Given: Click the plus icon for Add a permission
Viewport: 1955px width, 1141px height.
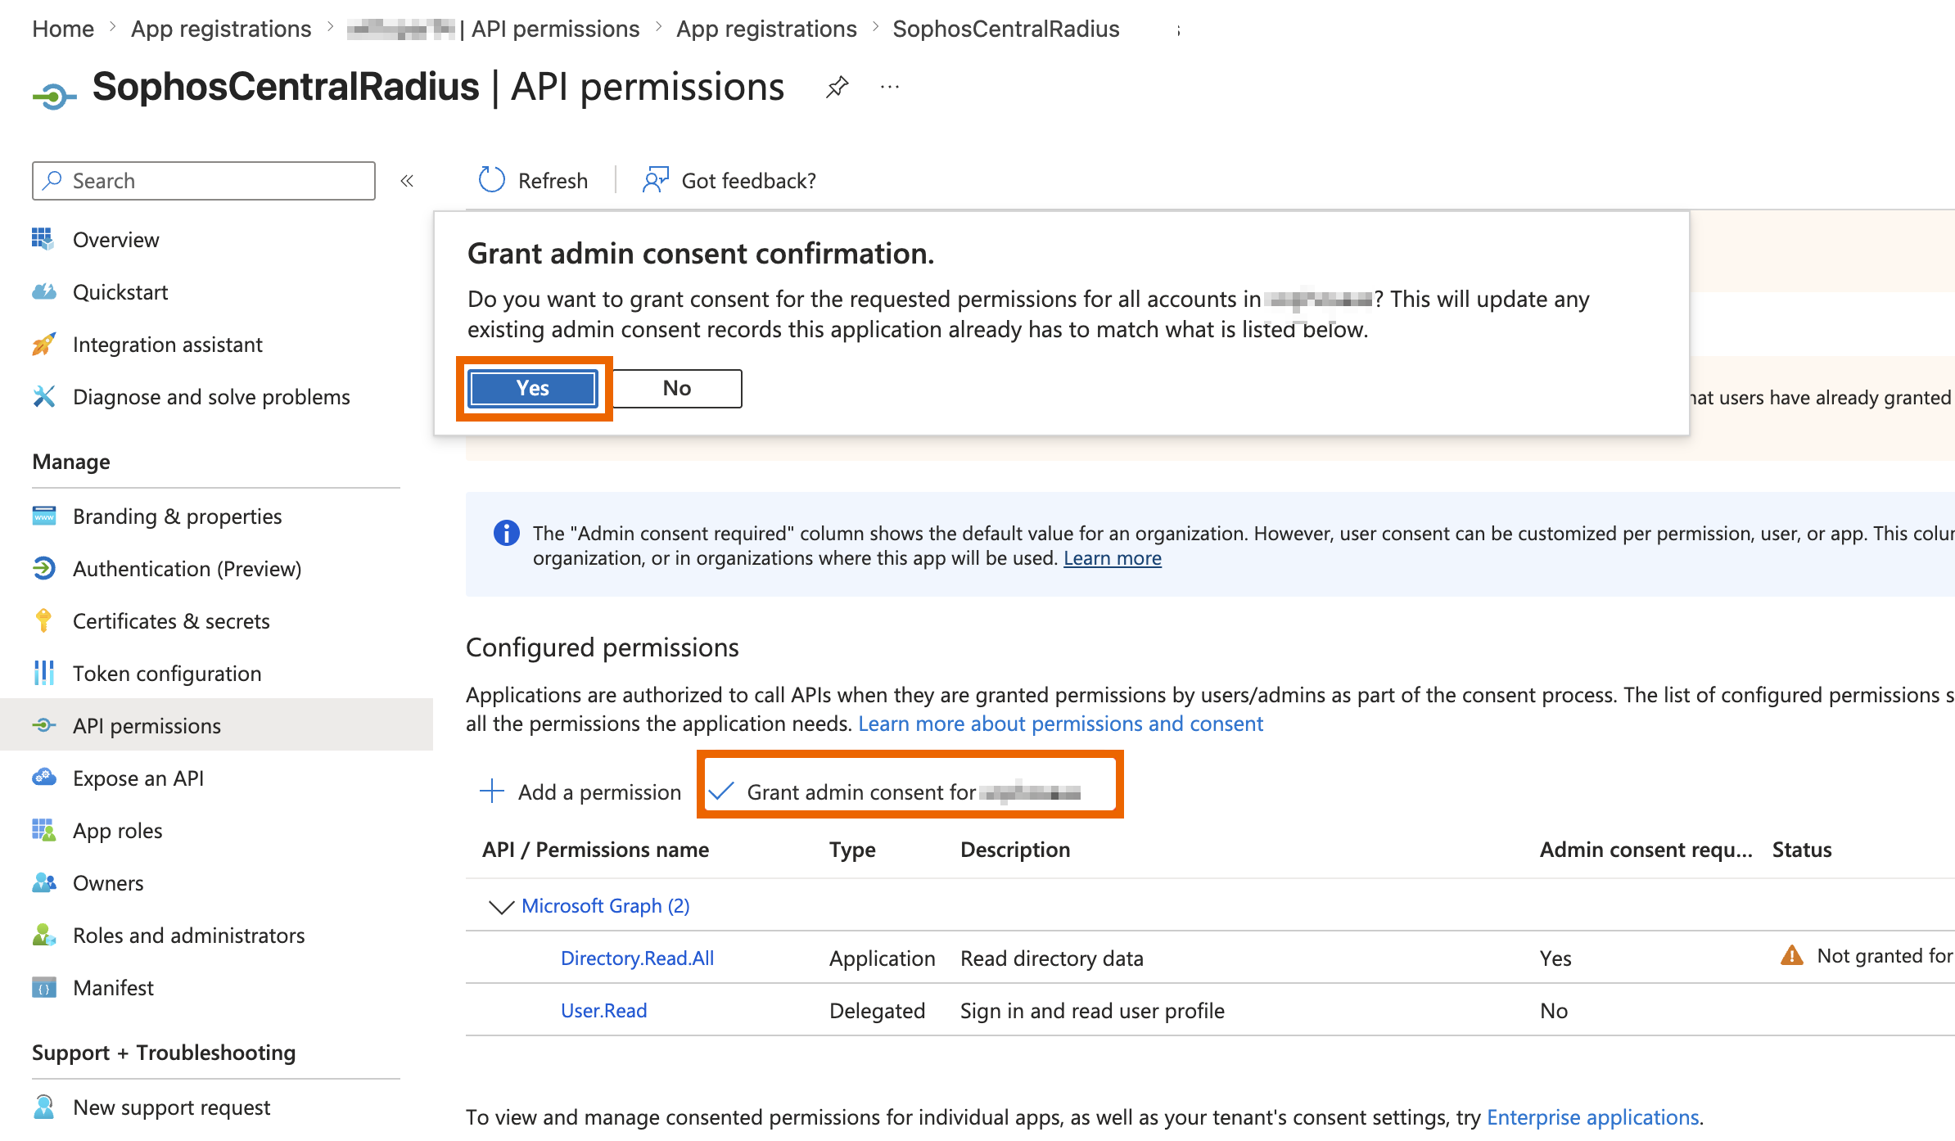Looking at the screenshot, I should click(491, 791).
